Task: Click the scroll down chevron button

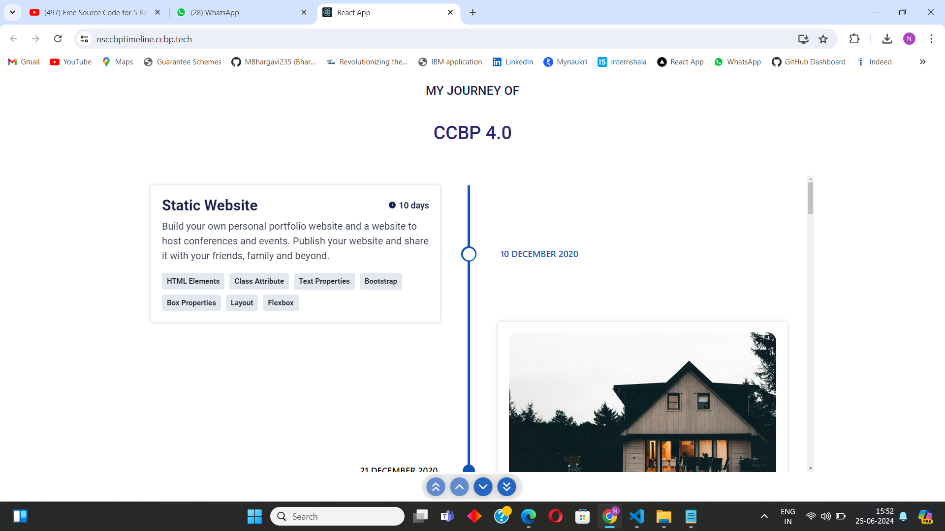Action: 483,487
